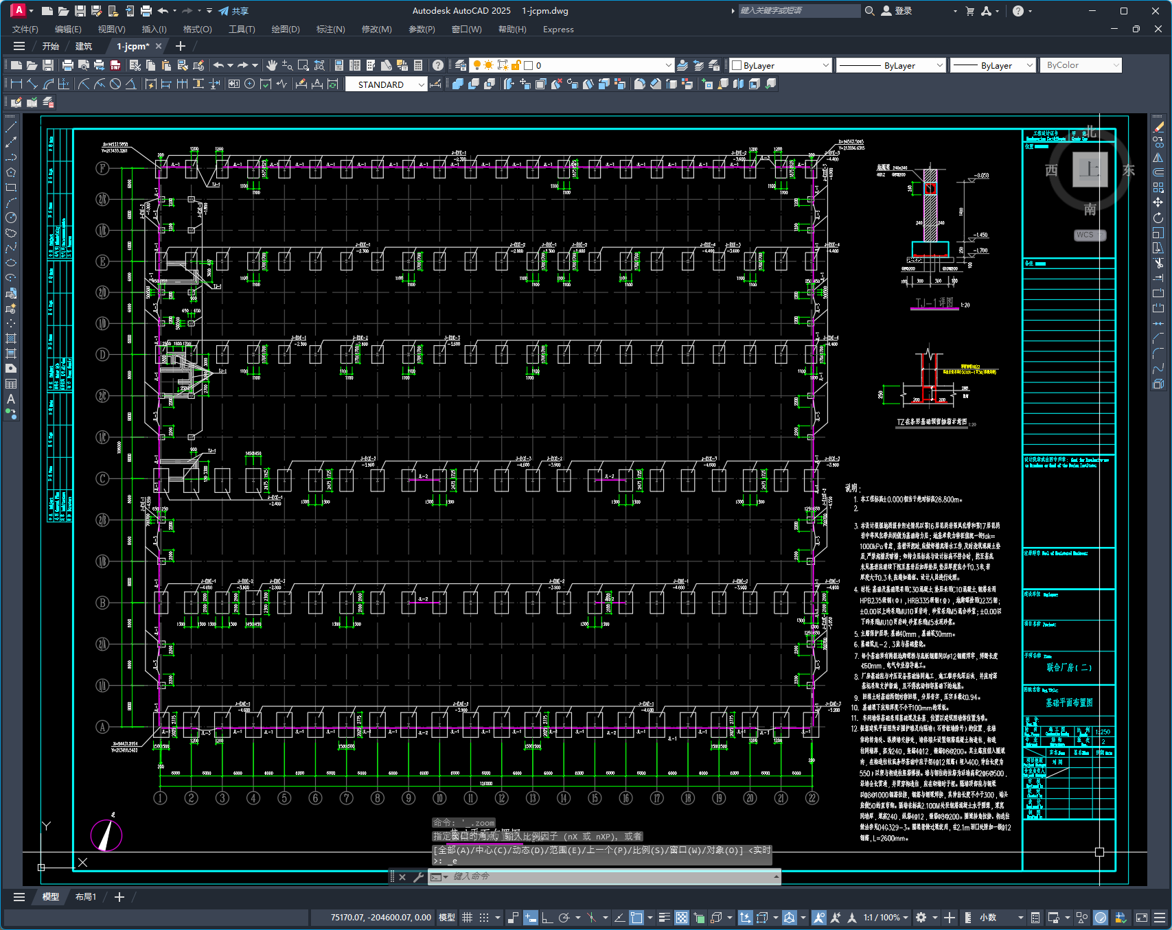Image resolution: width=1172 pixels, height=930 pixels.
Task: Click the Line tool in left toolbar
Action: 11,127
